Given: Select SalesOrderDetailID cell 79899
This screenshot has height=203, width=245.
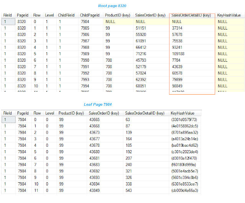Looking at the screenshot, I should pos(192,80).
